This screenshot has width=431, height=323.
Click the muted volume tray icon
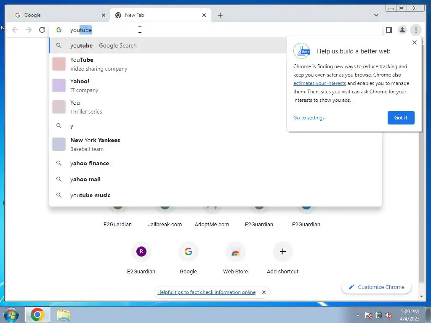pyautogui.click(x=388, y=315)
